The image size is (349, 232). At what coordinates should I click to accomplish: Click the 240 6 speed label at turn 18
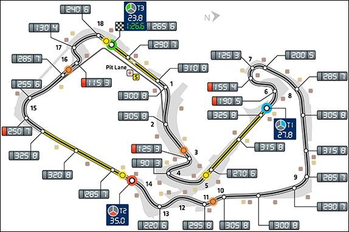pos(75,9)
